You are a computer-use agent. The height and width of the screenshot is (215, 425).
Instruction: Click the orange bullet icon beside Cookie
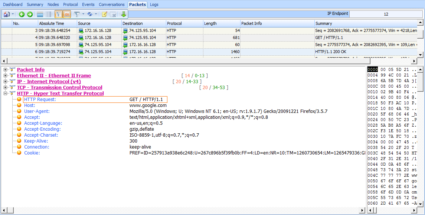coord(19,153)
